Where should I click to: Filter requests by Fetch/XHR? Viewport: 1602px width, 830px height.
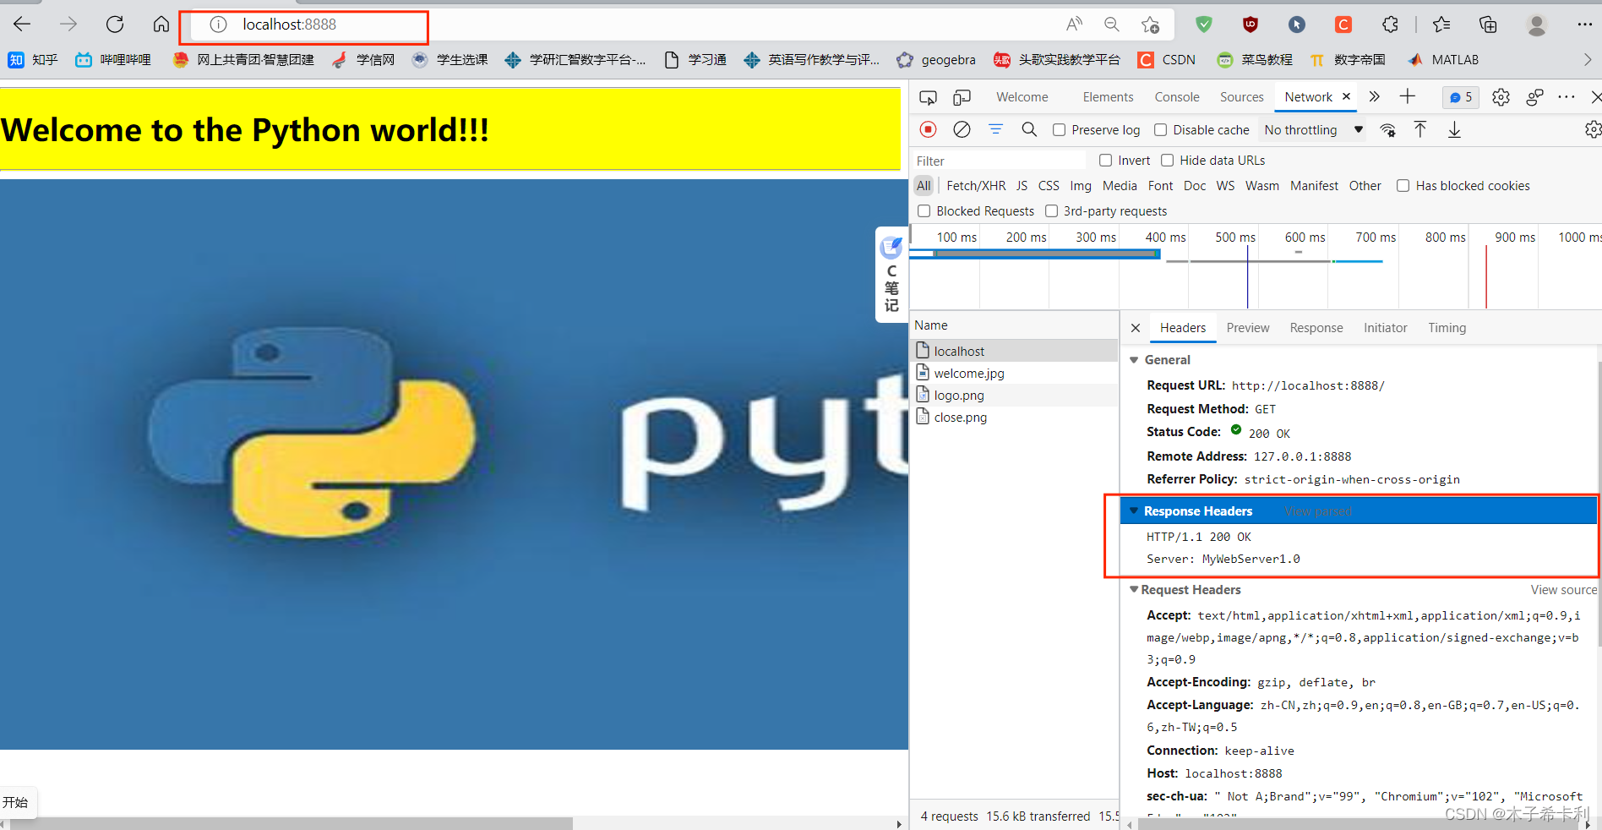pos(976,186)
